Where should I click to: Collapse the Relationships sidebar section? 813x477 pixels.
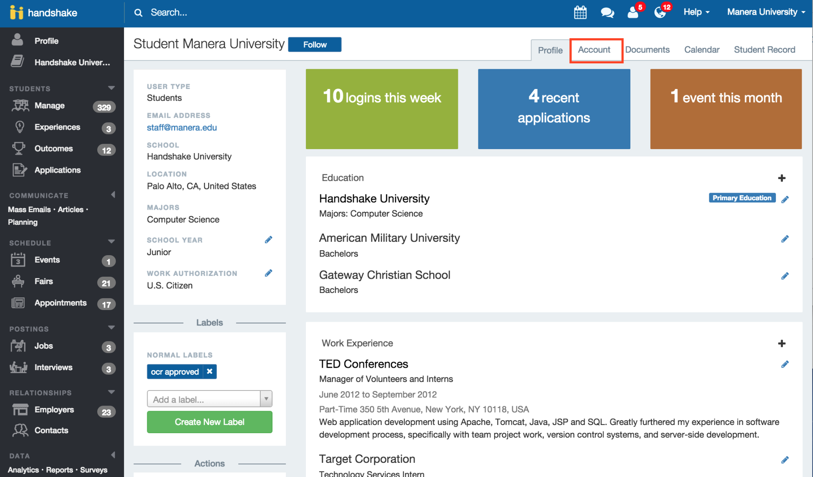(111, 392)
